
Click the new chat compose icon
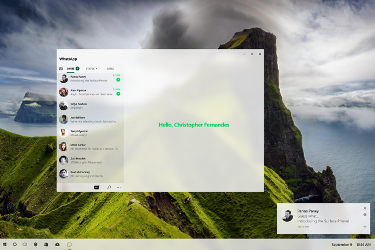[96, 187]
